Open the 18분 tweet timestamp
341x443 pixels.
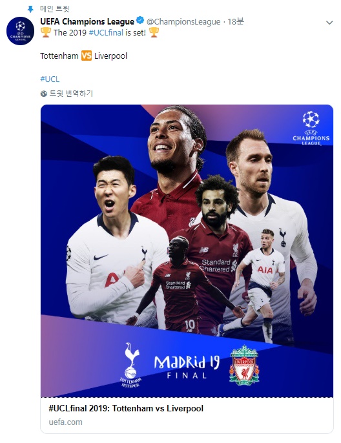(236, 21)
